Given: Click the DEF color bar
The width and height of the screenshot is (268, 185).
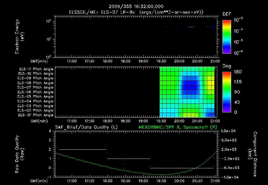Looking at the screenshot, I should [227, 37].
